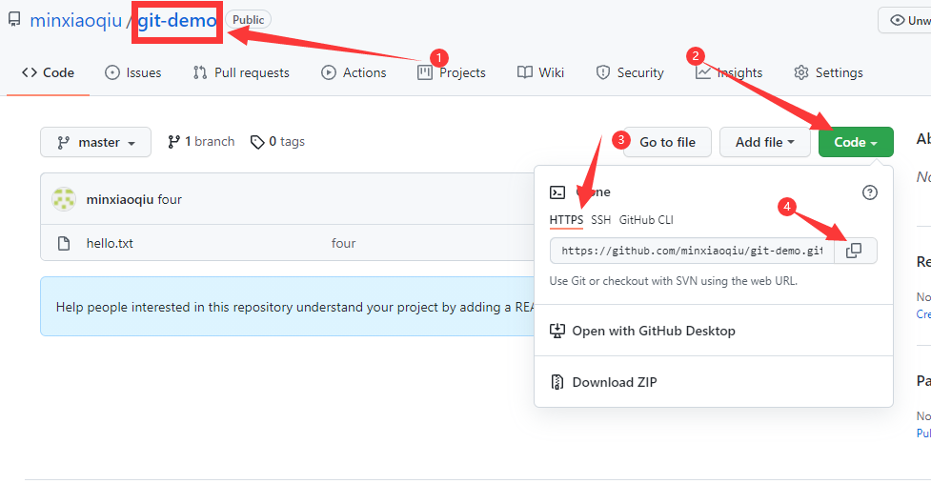931x504 pixels.
Task: Switch to the Code tab
Action: click(48, 72)
